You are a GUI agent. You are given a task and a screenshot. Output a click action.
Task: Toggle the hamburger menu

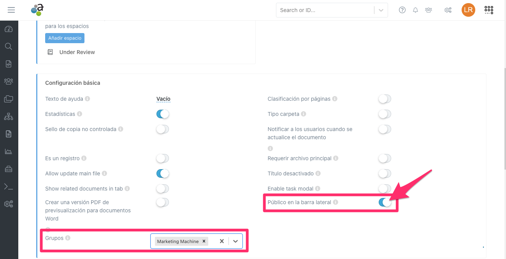click(11, 10)
